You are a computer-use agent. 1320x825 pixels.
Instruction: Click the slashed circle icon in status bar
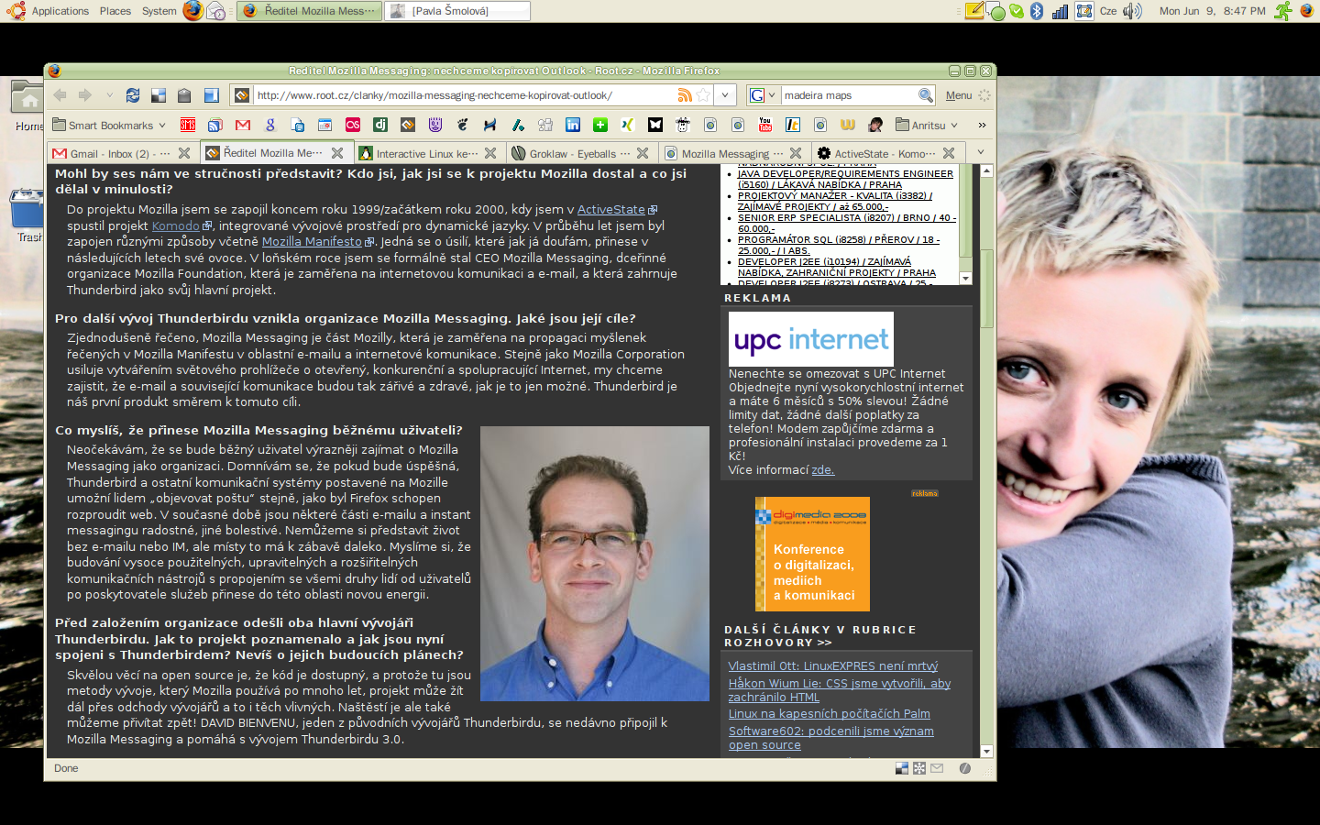(x=964, y=768)
